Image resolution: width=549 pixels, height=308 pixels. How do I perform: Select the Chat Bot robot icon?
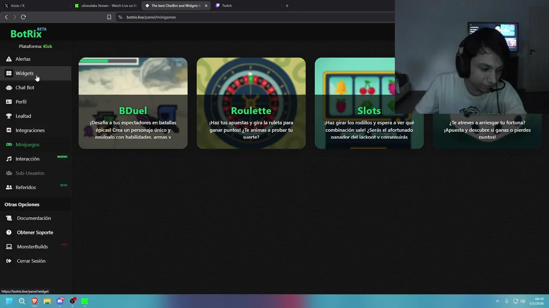tap(9, 88)
